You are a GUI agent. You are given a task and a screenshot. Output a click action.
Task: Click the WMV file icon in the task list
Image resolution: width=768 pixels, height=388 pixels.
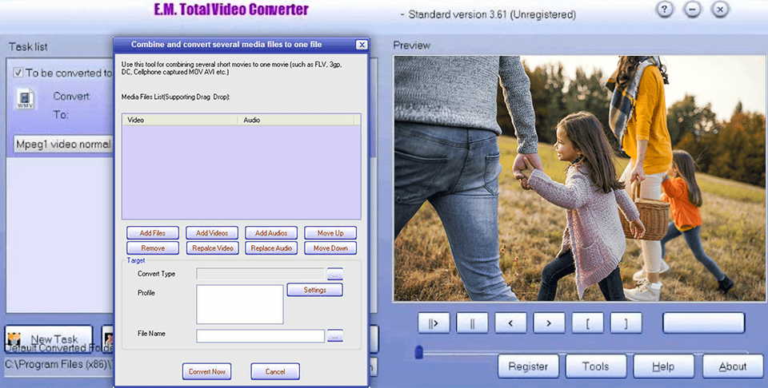pos(25,99)
